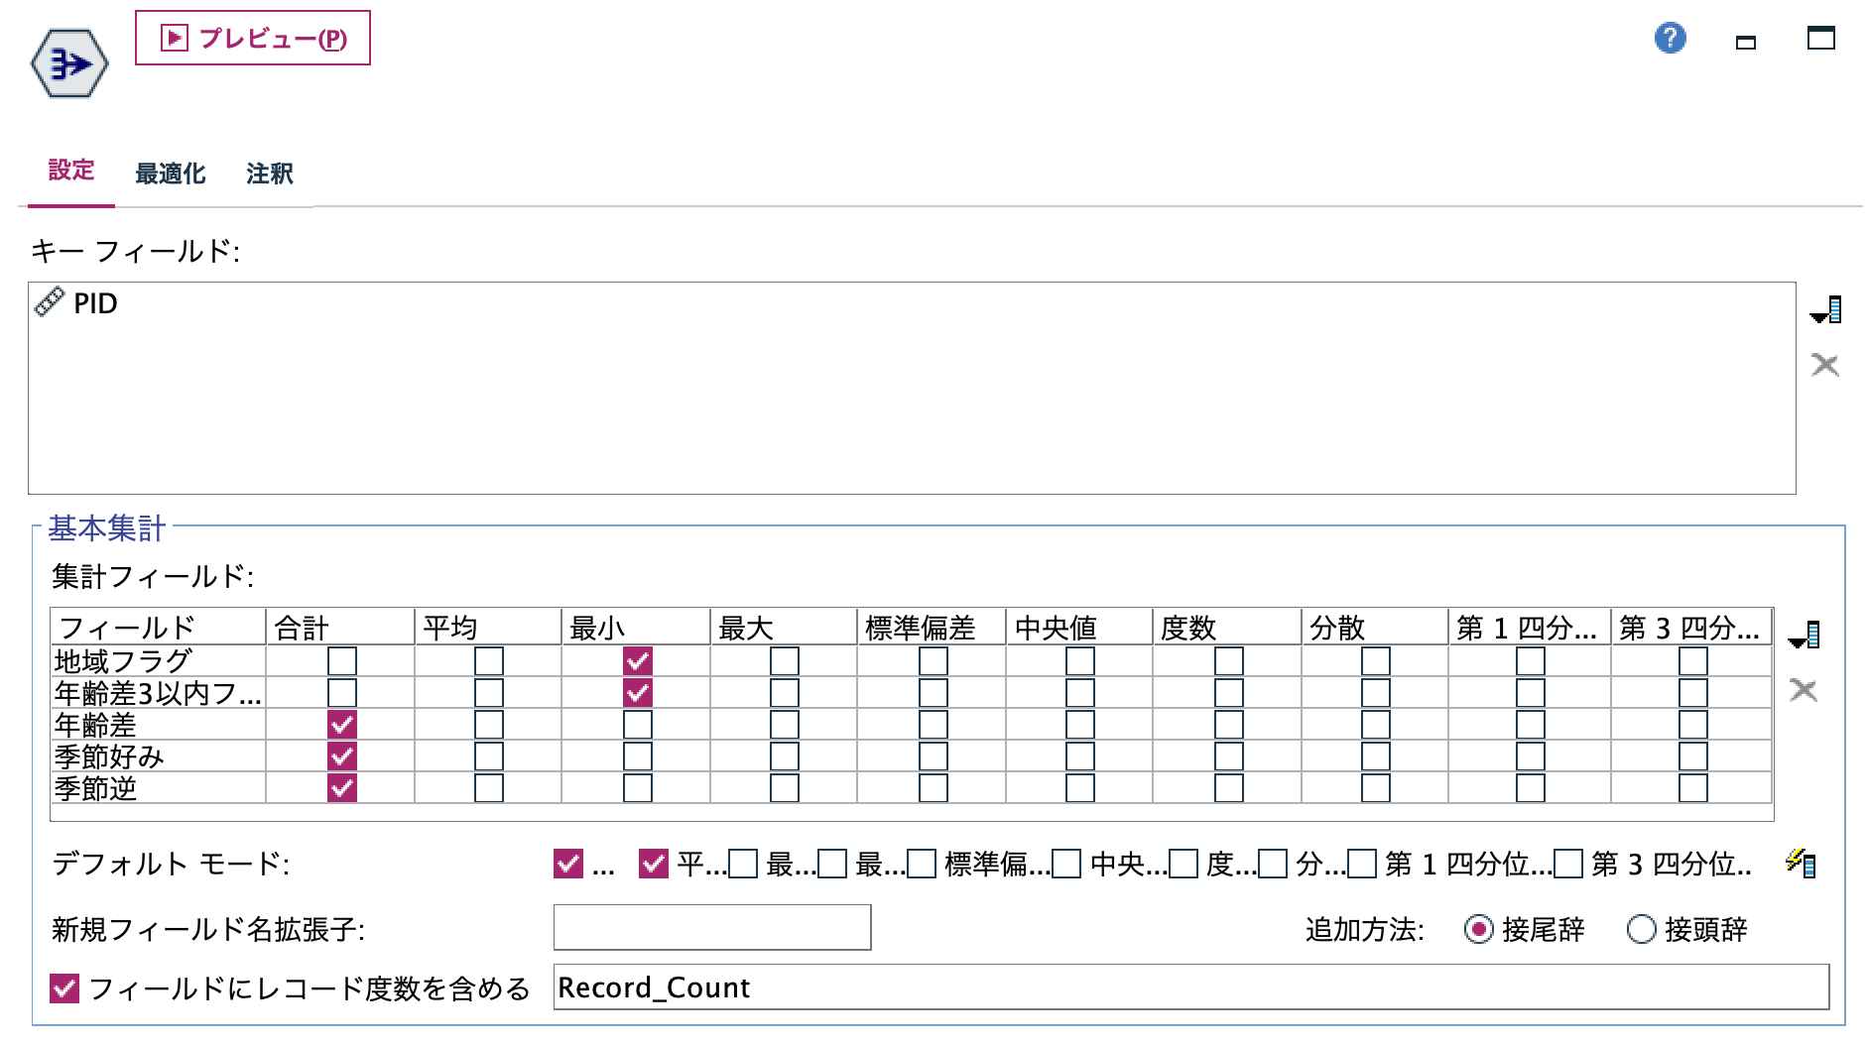1867x1045 pixels.
Task: Switch to the 最適化 tab
Action: 171,172
